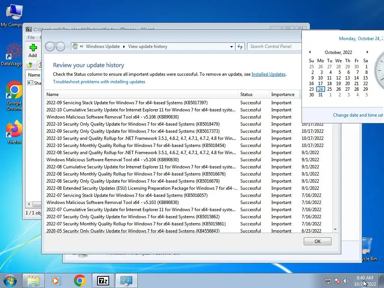Open recent pages dropdown beside Forward button
This screenshot has width=384, height=288.
coord(68,46)
